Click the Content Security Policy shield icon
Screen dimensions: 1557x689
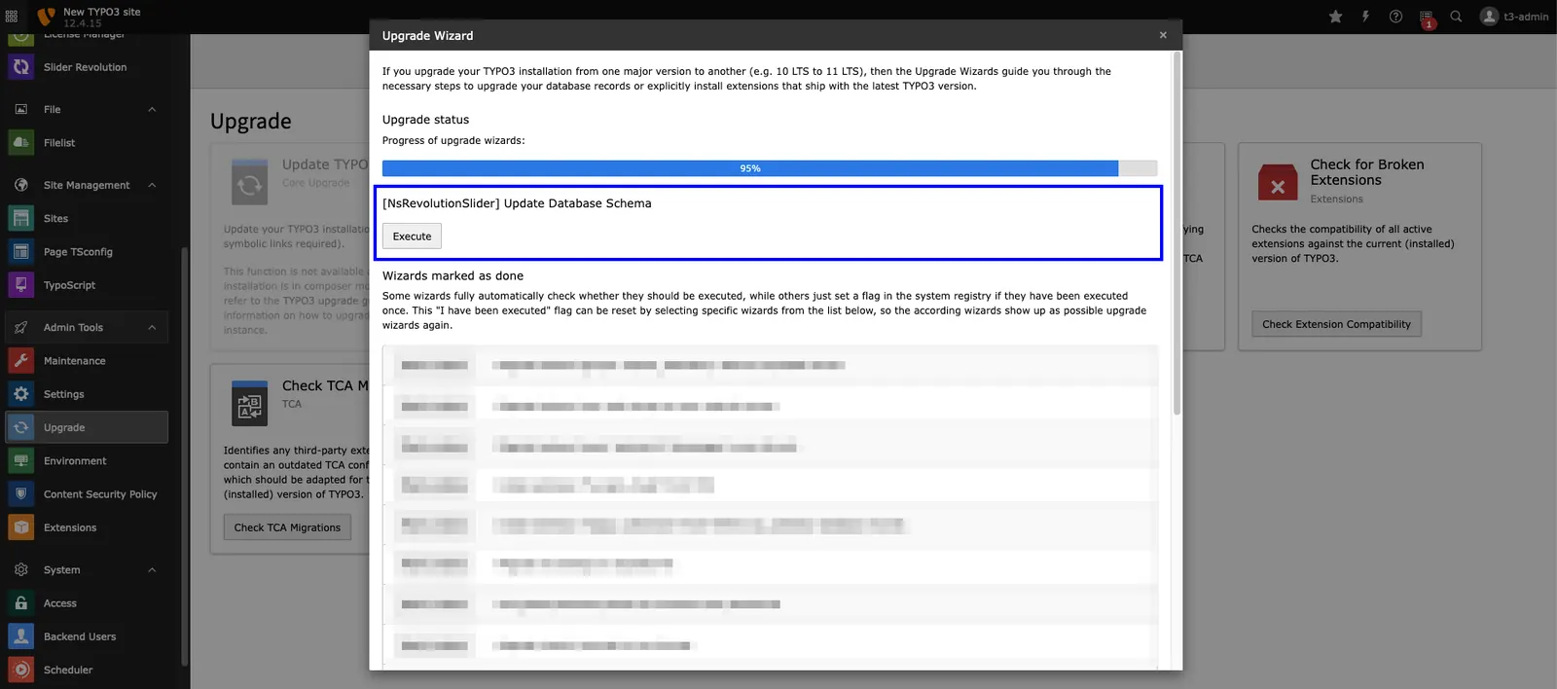coord(21,494)
